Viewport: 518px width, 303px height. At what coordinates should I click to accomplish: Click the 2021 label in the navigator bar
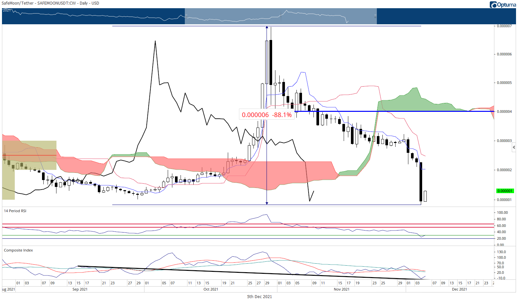pos(7,10)
